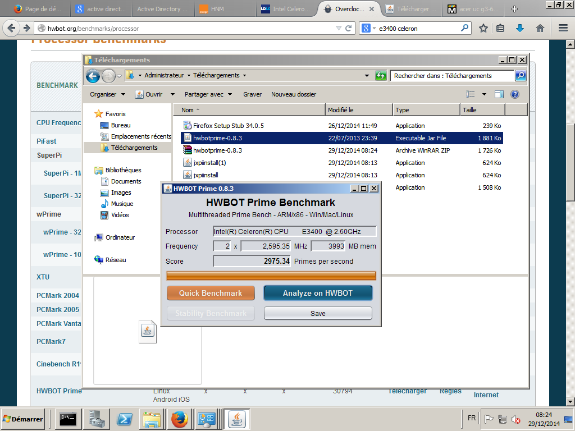Switch to Firefox in the taskbar
The height and width of the screenshot is (431, 575).
point(180,419)
